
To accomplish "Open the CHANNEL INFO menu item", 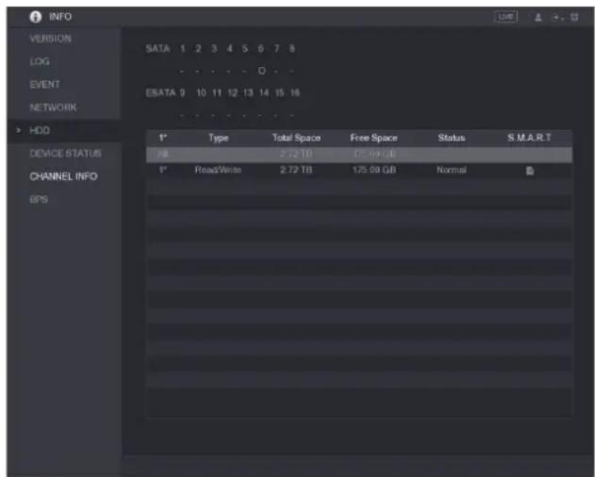I will tap(63, 176).
